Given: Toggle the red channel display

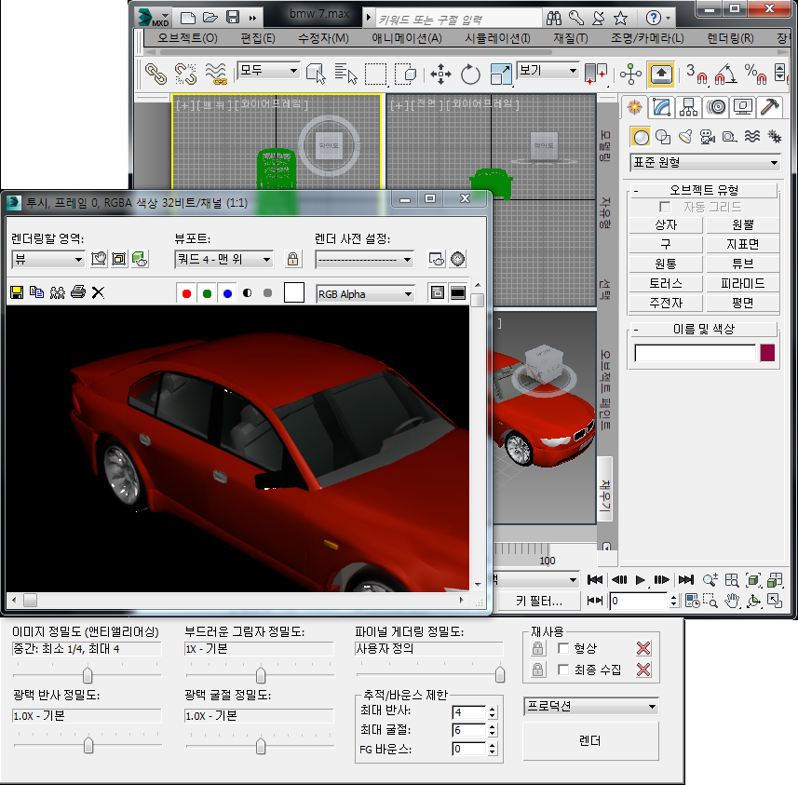Looking at the screenshot, I should pos(186,293).
